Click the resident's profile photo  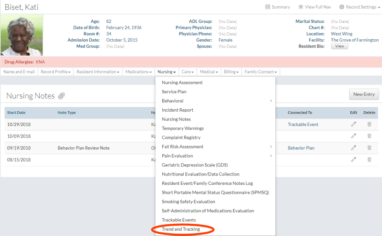click(22, 36)
